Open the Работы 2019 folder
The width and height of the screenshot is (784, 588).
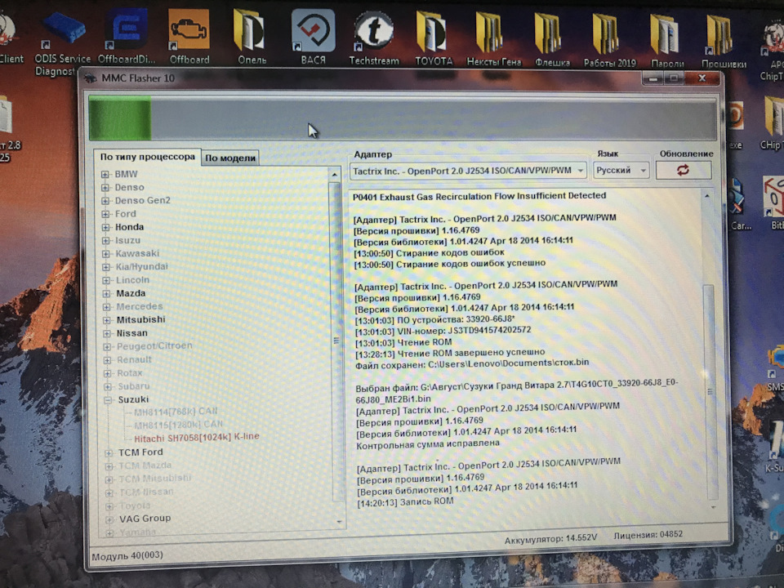tap(609, 39)
